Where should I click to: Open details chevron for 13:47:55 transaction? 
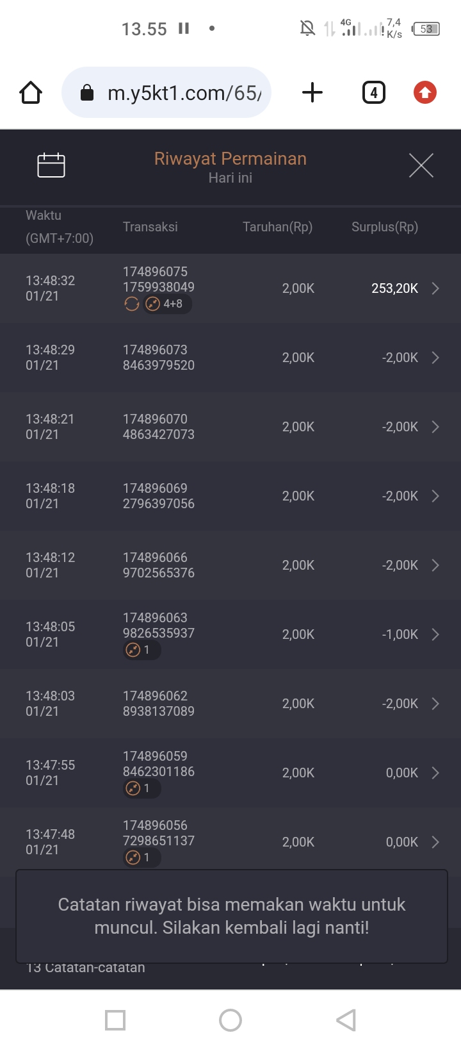click(435, 773)
